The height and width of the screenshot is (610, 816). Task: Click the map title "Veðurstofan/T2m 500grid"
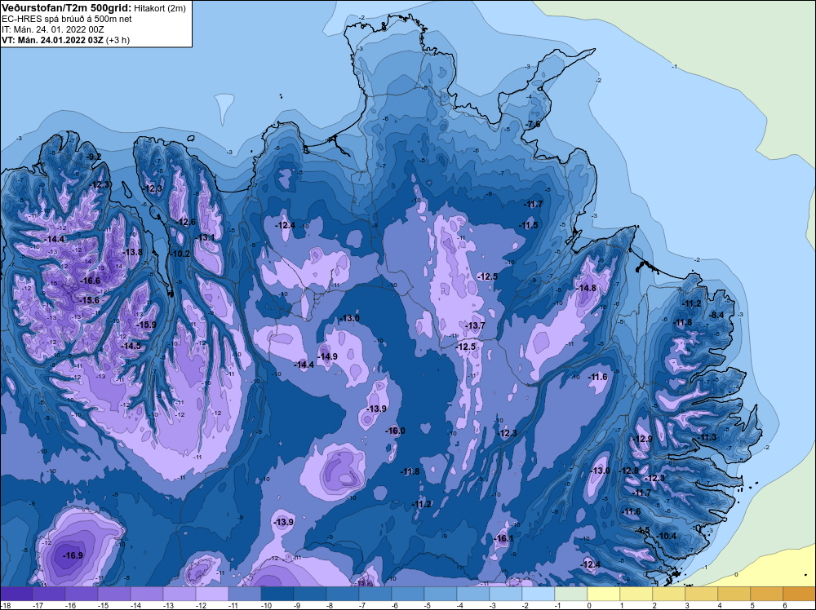tap(65, 8)
